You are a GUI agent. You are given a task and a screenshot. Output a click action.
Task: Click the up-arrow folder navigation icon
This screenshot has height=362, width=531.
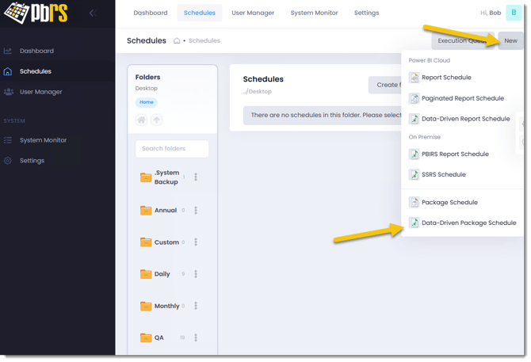pos(157,120)
